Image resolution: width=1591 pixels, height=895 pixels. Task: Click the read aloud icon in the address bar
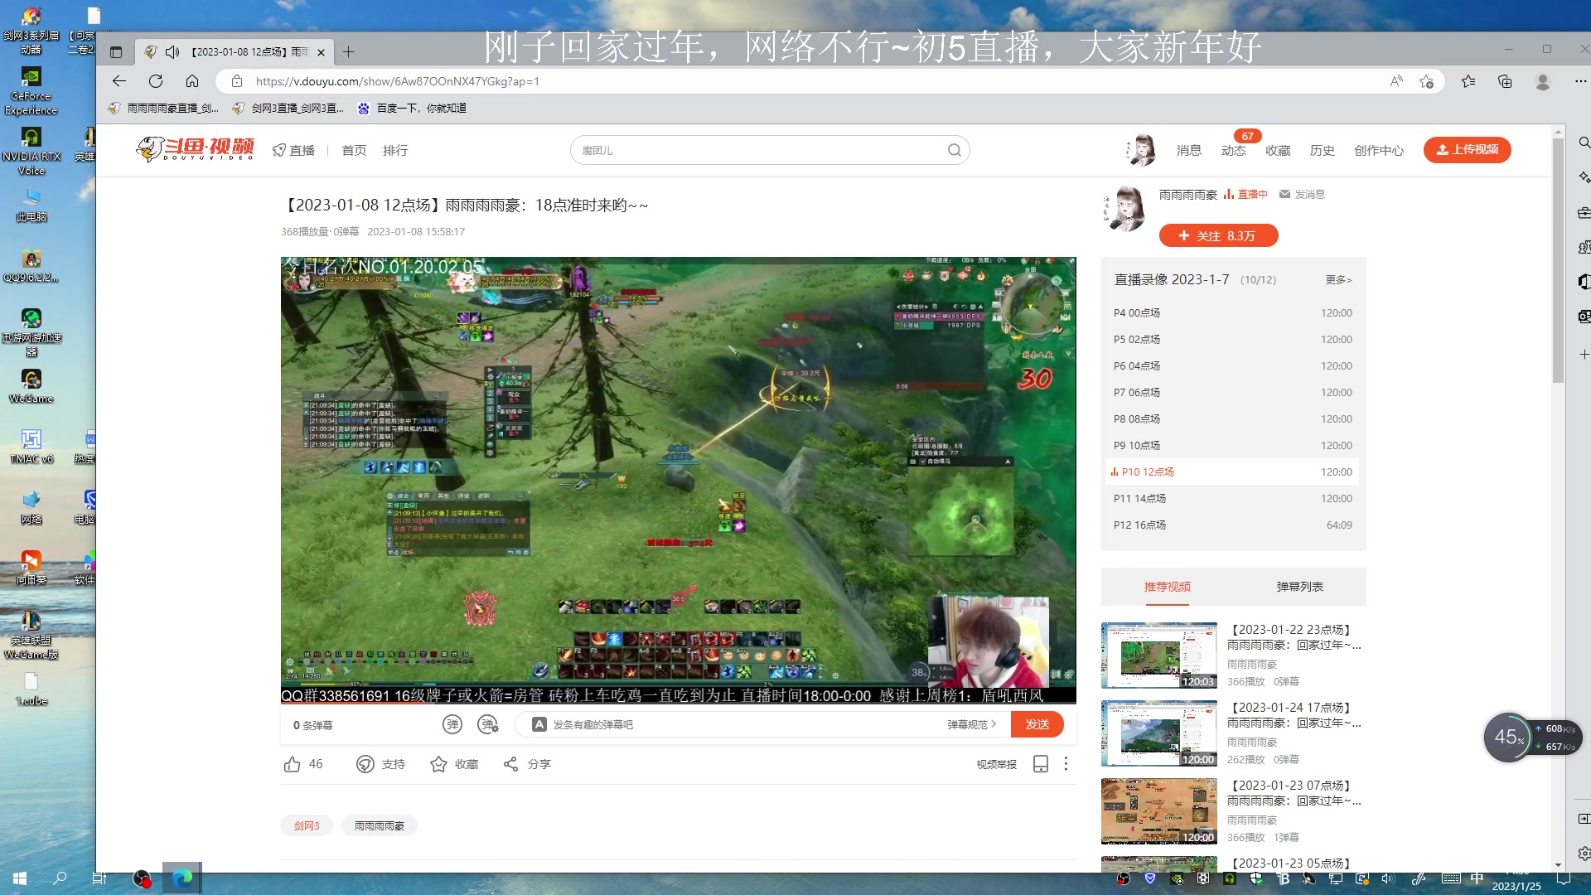[1396, 81]
